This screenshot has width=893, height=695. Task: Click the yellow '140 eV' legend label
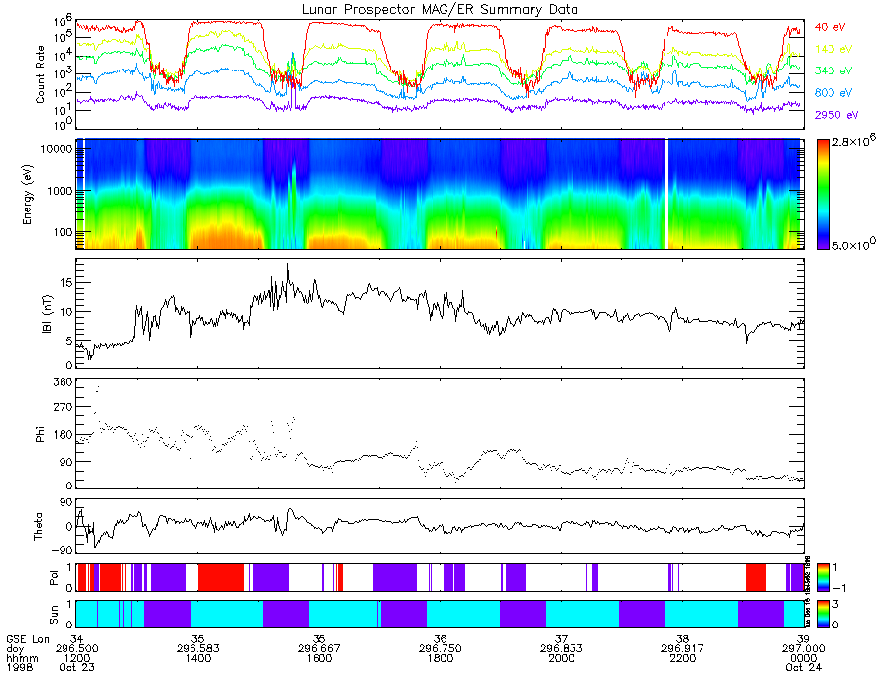pos(833,49)
